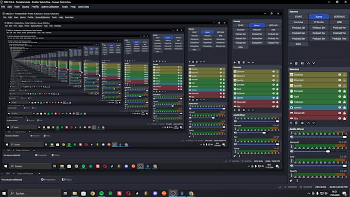Hide the Spotify source in main Sources list
The width and height of the screenshot is (350, 197).
[340, 86]
